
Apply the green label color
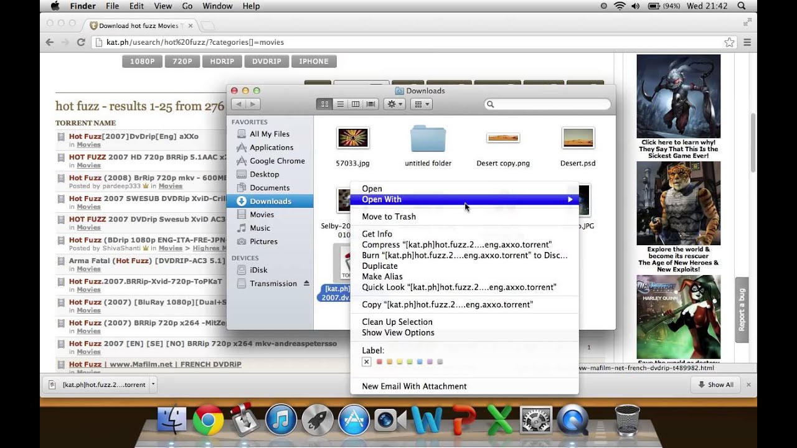point(410,362)
